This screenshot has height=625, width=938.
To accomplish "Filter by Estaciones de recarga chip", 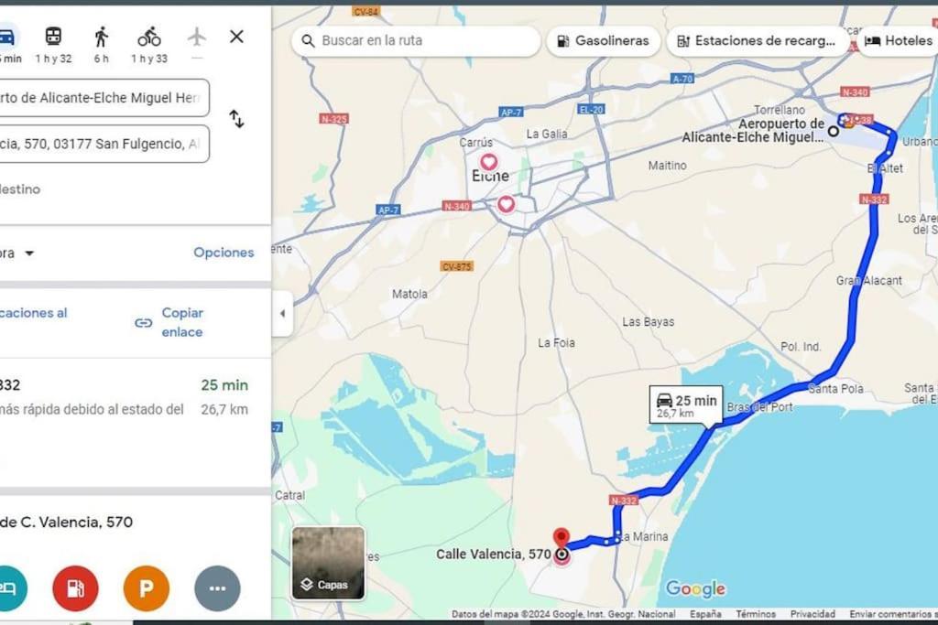I will pyautogui.click(x=758, y=40).
